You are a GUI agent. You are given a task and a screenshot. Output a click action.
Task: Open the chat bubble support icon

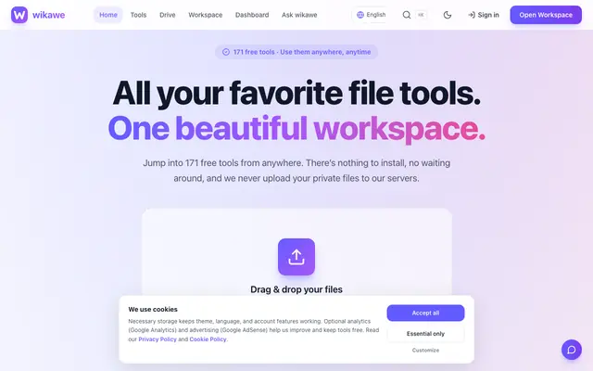tap(572, 350)
